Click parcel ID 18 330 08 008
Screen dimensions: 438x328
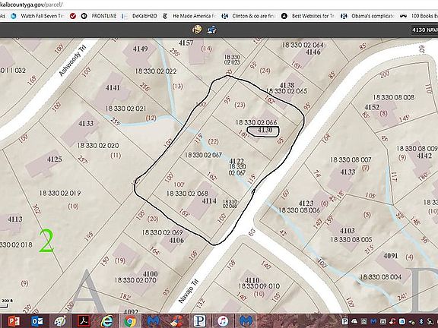pyautogui.click(x=394, y=97)
